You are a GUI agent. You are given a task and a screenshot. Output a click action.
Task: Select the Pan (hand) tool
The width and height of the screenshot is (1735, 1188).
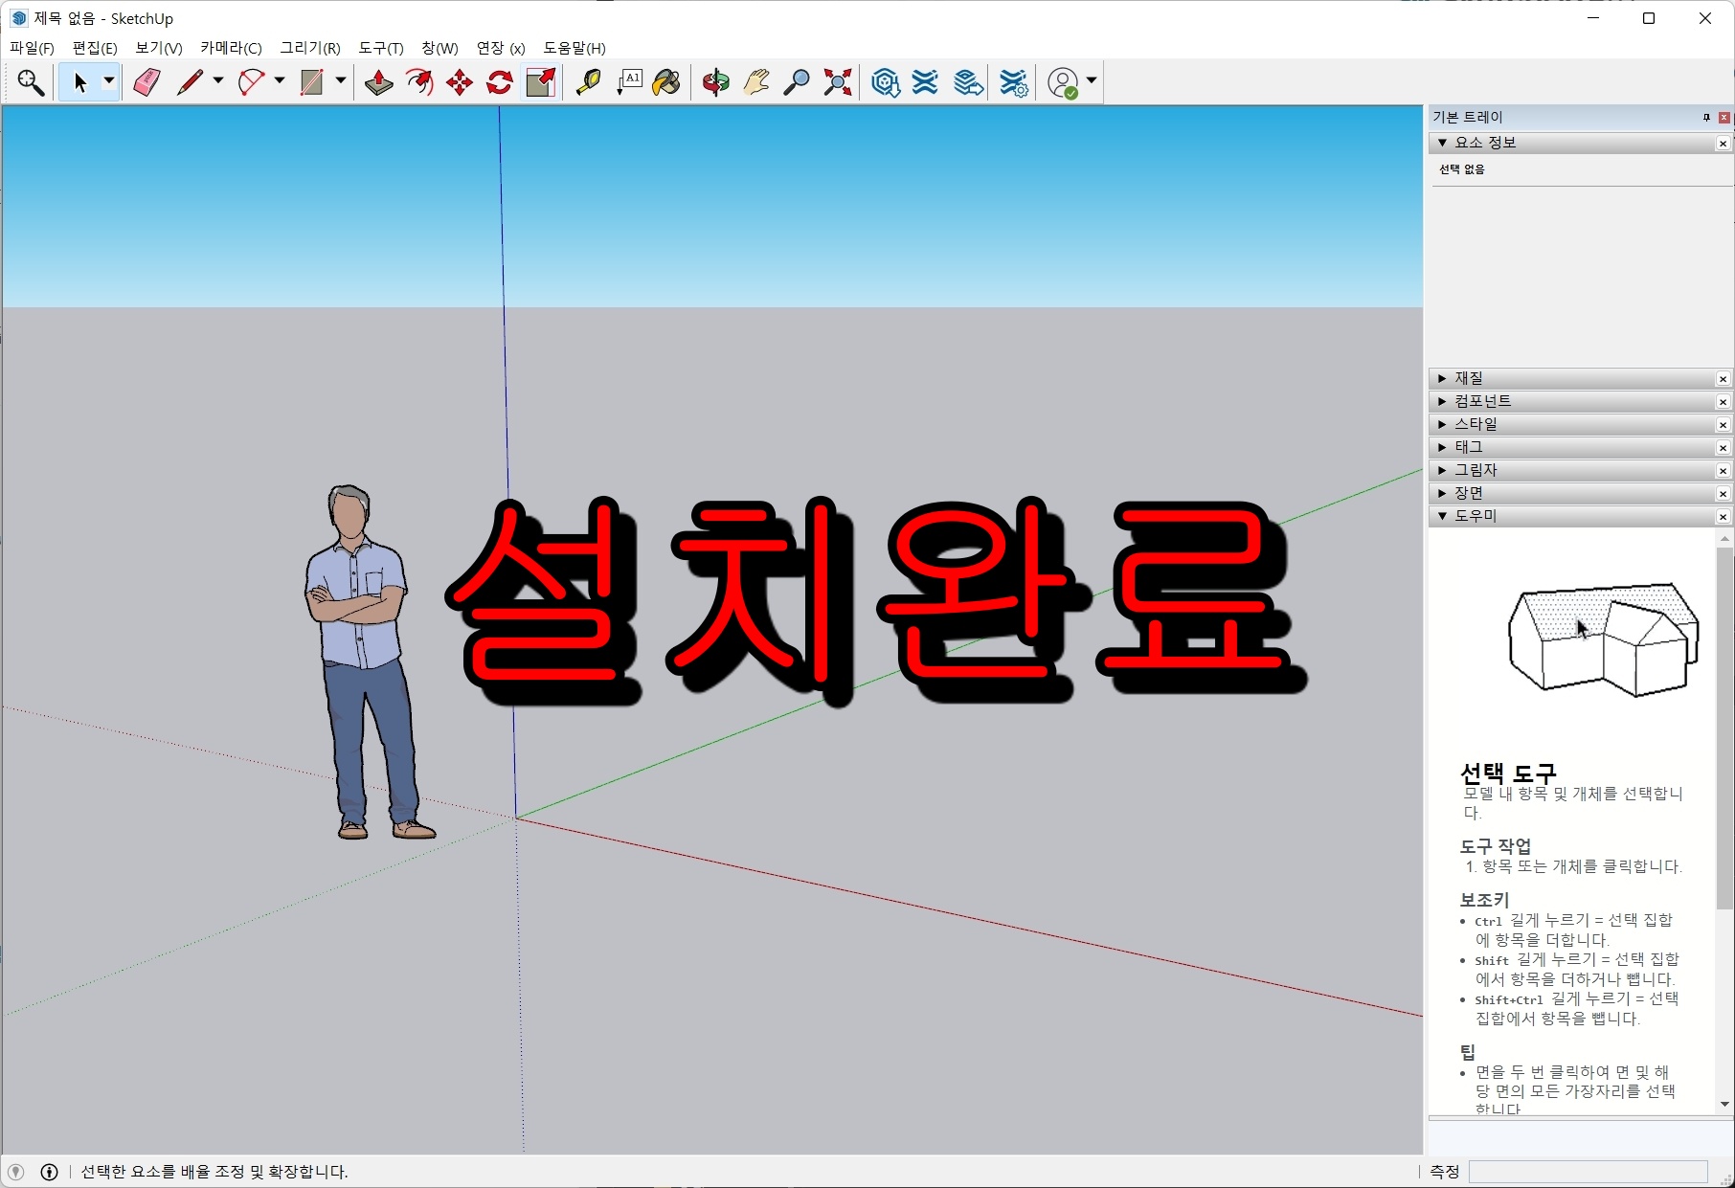[x=755, y=83]
